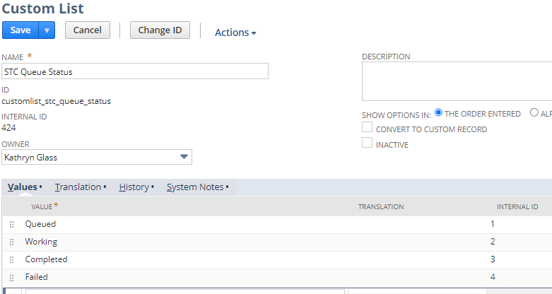Click the Name input field
552x294 pixels.
(134, 71)
